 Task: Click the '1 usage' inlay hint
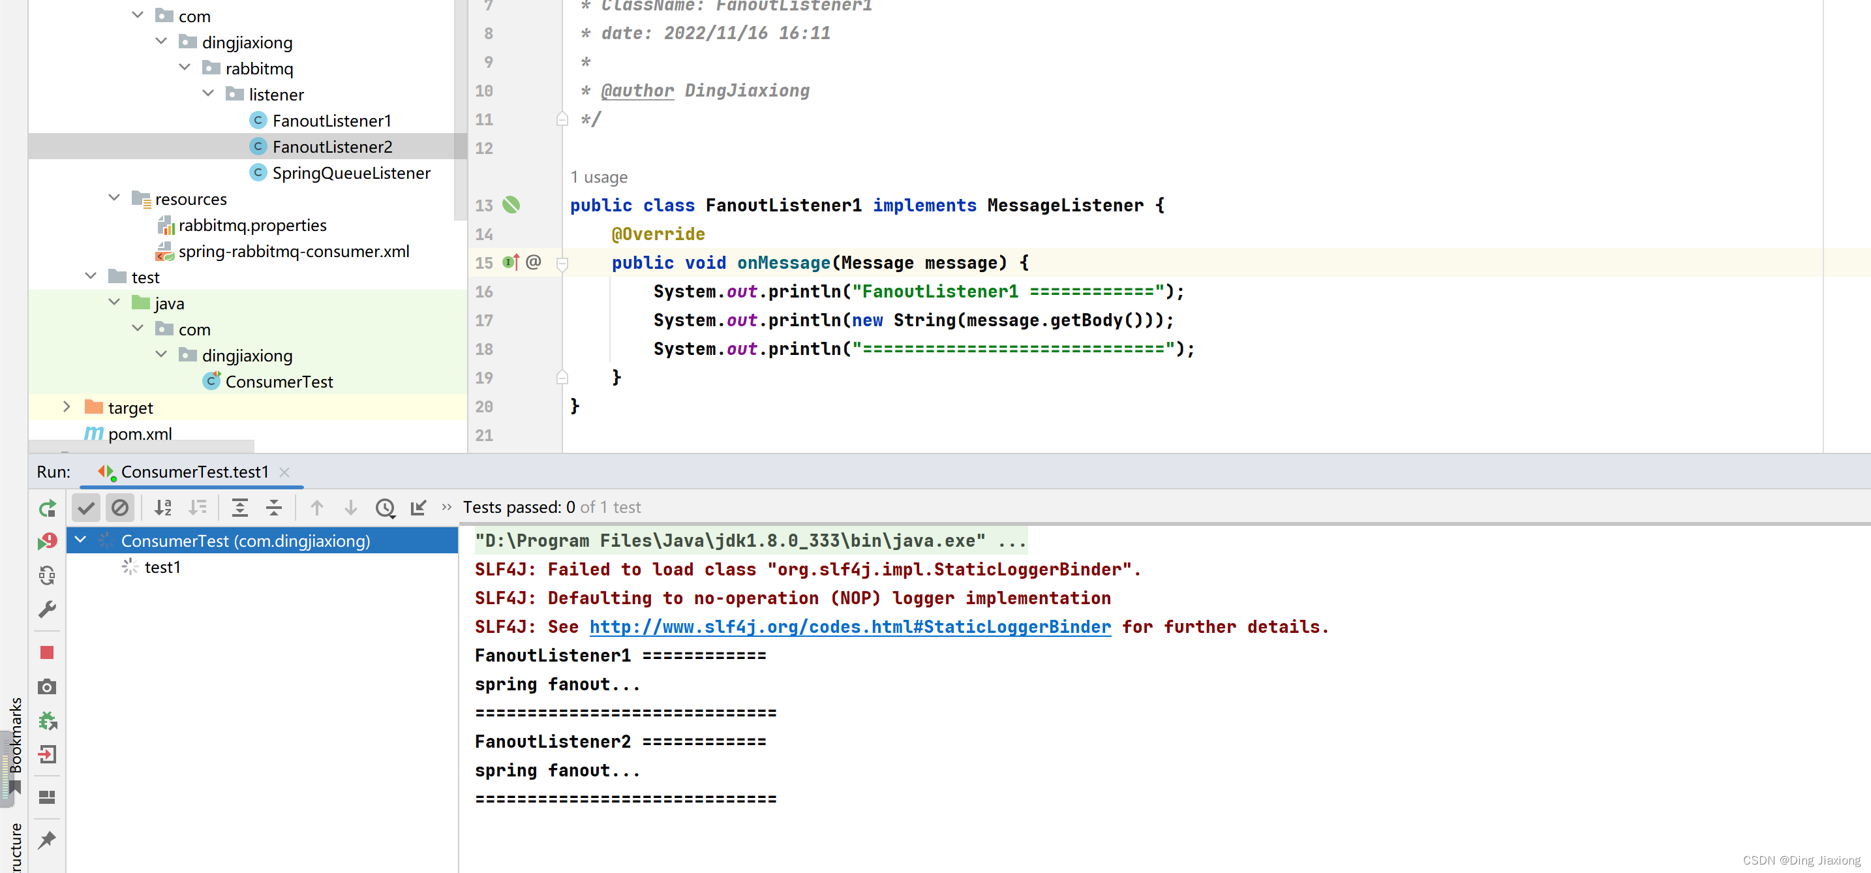click(x=600, y=177)
